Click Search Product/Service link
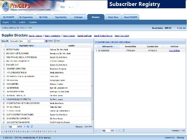Viewport: 187px width, 140px height. click(x=103, y=36)
